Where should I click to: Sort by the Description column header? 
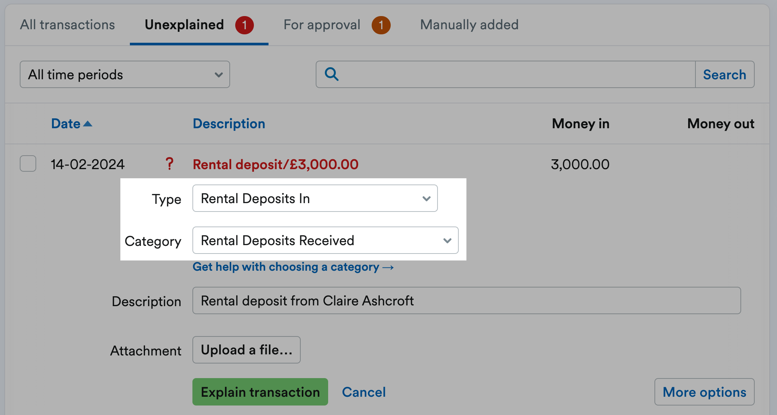coord(229,124)
